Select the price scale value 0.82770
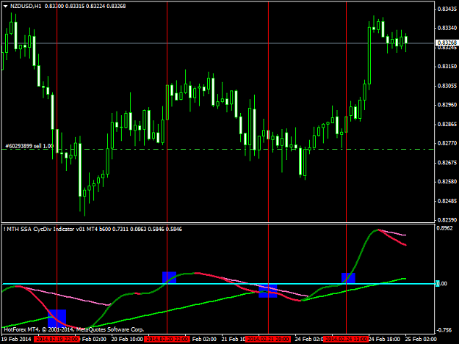Image resolution: width=459 pixels, height=344 pixels. coord(447,143)
